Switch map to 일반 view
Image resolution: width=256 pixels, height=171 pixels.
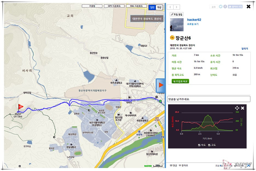click(x=152, y=7)
